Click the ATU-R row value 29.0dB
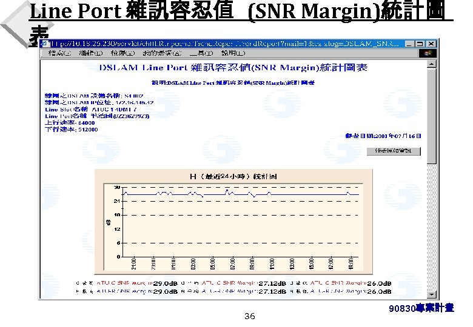473x327 pixels. [166, 291]
